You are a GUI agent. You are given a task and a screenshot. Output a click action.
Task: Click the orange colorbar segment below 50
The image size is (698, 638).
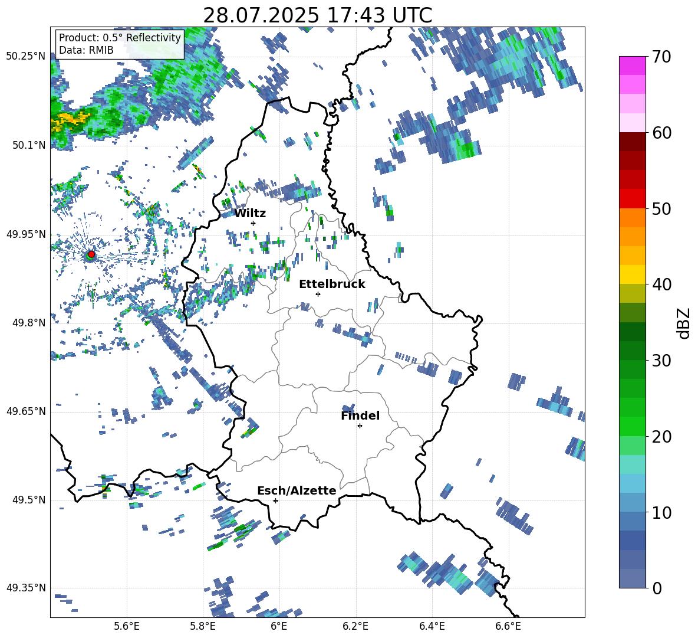632,218
